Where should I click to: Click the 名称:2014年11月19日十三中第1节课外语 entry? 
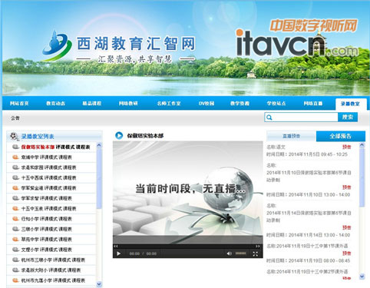[307, 246]
